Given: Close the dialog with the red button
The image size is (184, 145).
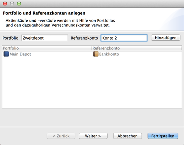Looking at the screenshot, I should pos(5,4).
